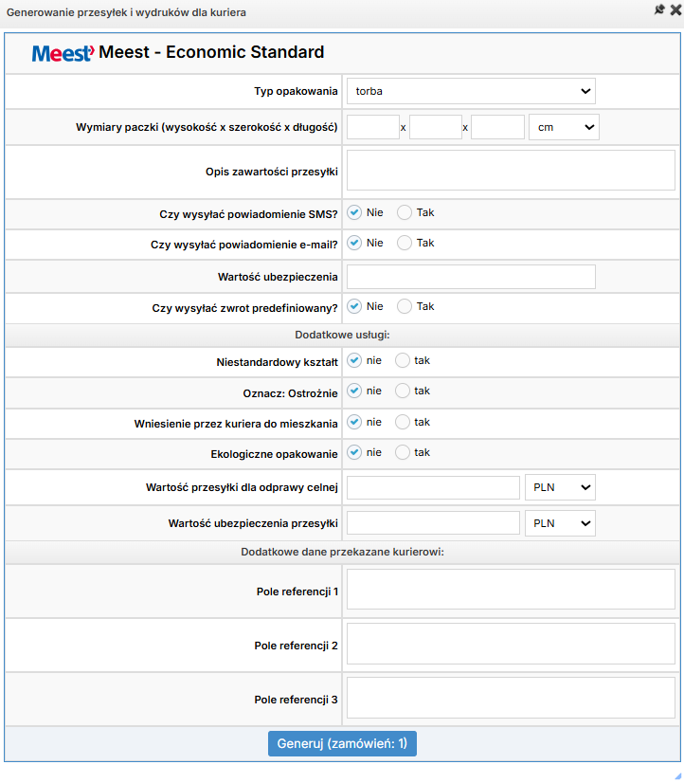The width and height of the screenshot is (684, 783).
Task: Close the courier shipment dialog
Action: (675, 9)
